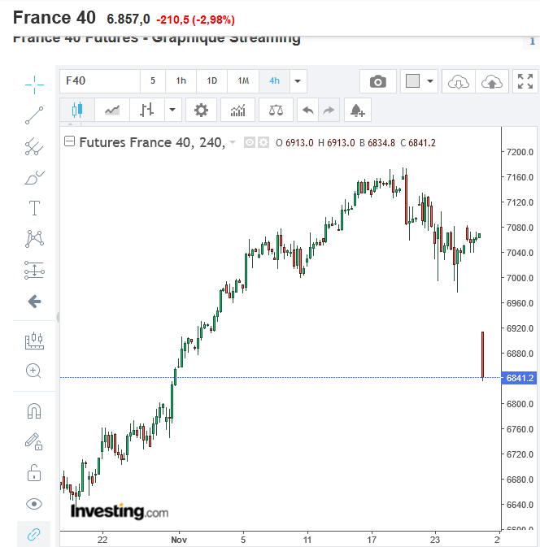Switch to the 1h timeframe

point(181,81)
